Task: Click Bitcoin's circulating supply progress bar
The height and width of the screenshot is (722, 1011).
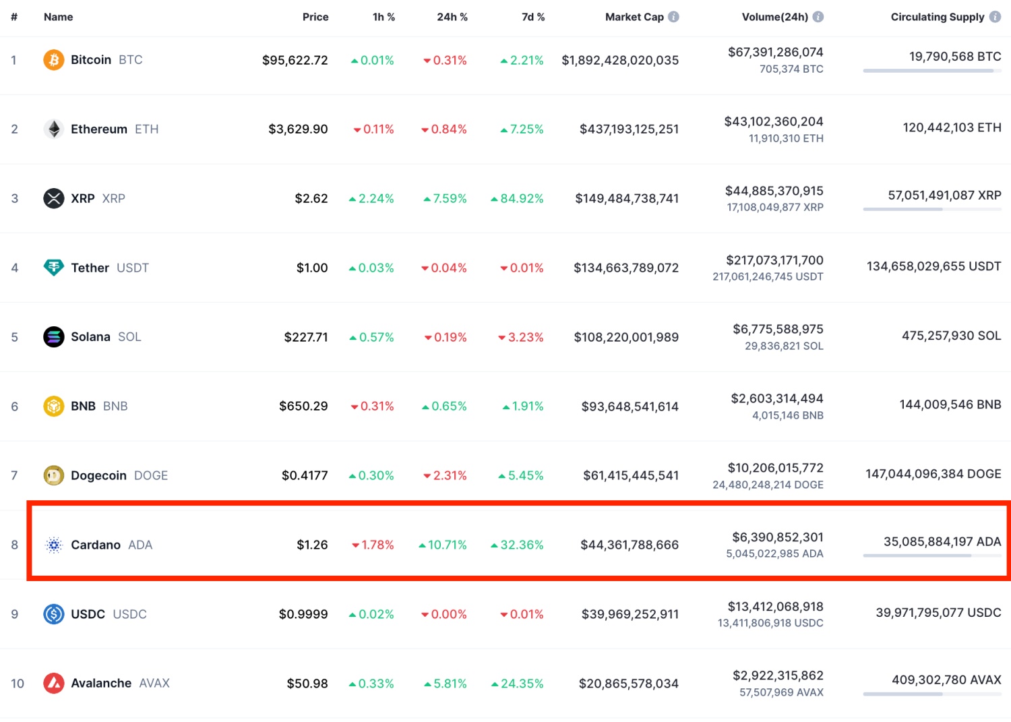Action: (932, 71)
